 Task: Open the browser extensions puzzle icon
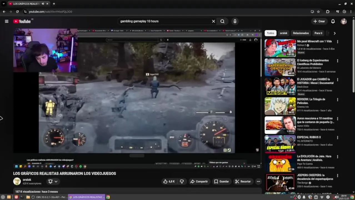(x=328, y=12)
